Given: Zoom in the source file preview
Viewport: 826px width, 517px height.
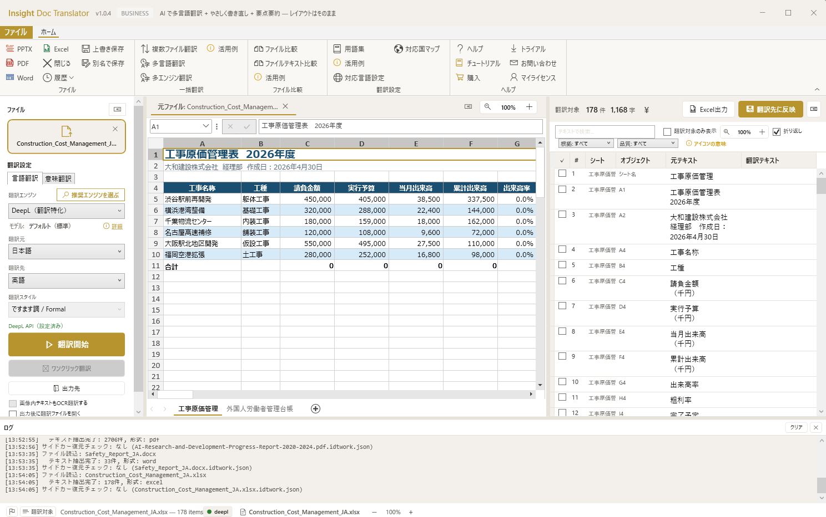Looking at the screenshot, I should coord(529,107).
